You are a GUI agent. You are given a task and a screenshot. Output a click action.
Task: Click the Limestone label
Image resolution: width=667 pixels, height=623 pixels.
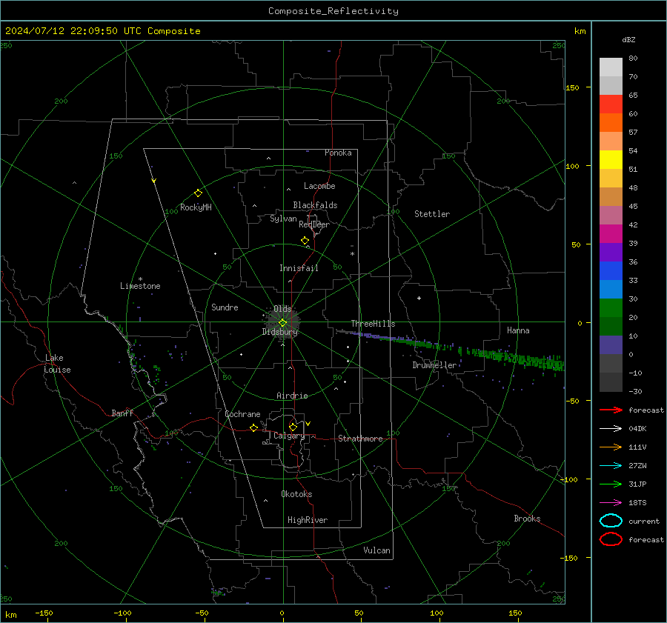[x=140, y=286]
